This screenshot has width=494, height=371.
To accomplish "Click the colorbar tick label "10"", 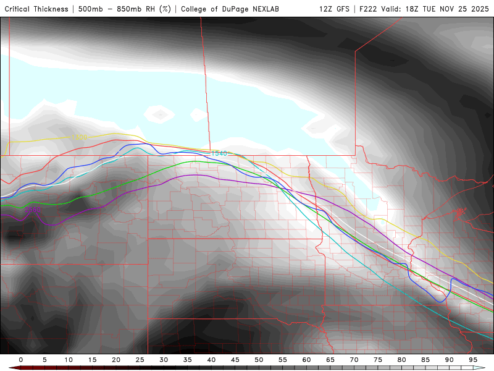I will 69,360.
